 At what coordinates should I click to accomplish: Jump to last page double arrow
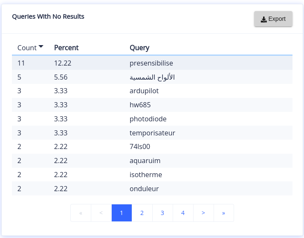223,213
